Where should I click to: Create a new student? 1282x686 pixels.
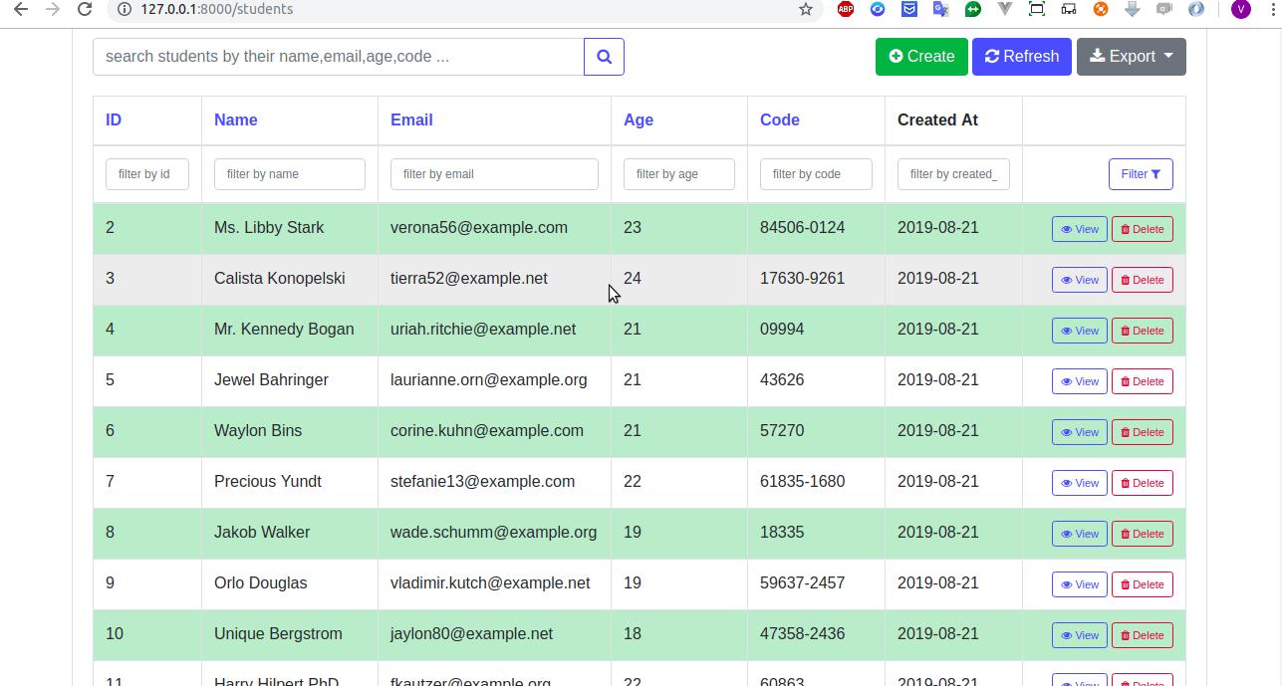921,57
